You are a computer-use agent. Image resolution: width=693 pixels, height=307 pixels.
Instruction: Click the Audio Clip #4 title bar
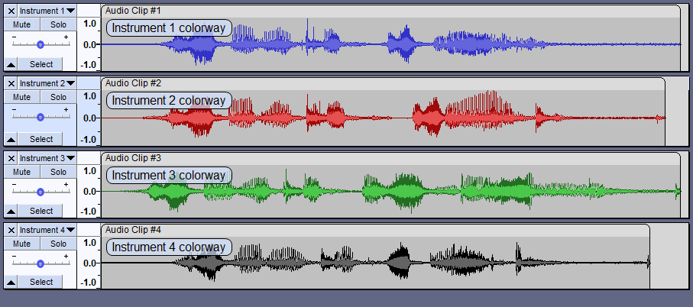pyautogui.click(x=375, y=230)
